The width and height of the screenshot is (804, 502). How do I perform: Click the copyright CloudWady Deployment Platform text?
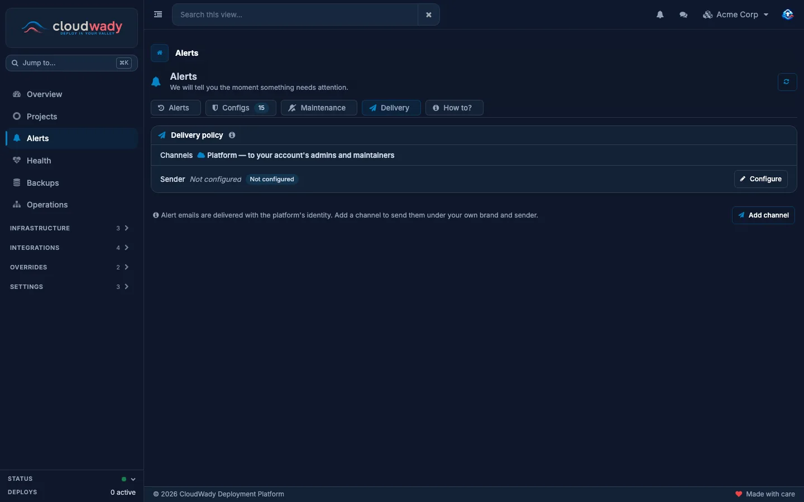coord(218,494)
